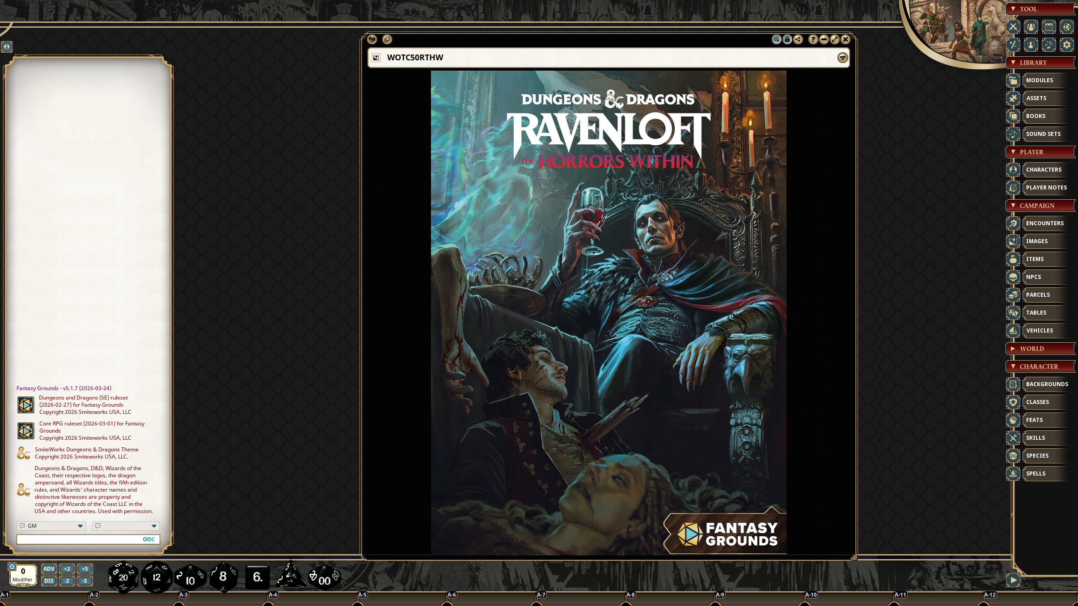Screen dimensions: 1078x606
Task: Open the music notes sound tool
Action: tap(1049, 45)
